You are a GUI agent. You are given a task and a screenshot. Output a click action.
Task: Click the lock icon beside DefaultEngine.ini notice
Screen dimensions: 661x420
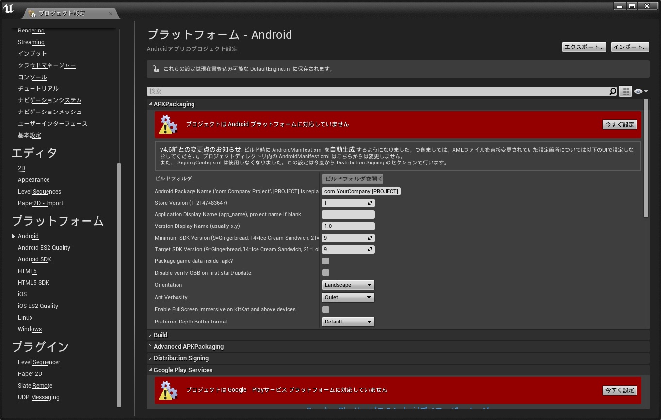pyautogui.click(x=155, y=69)
